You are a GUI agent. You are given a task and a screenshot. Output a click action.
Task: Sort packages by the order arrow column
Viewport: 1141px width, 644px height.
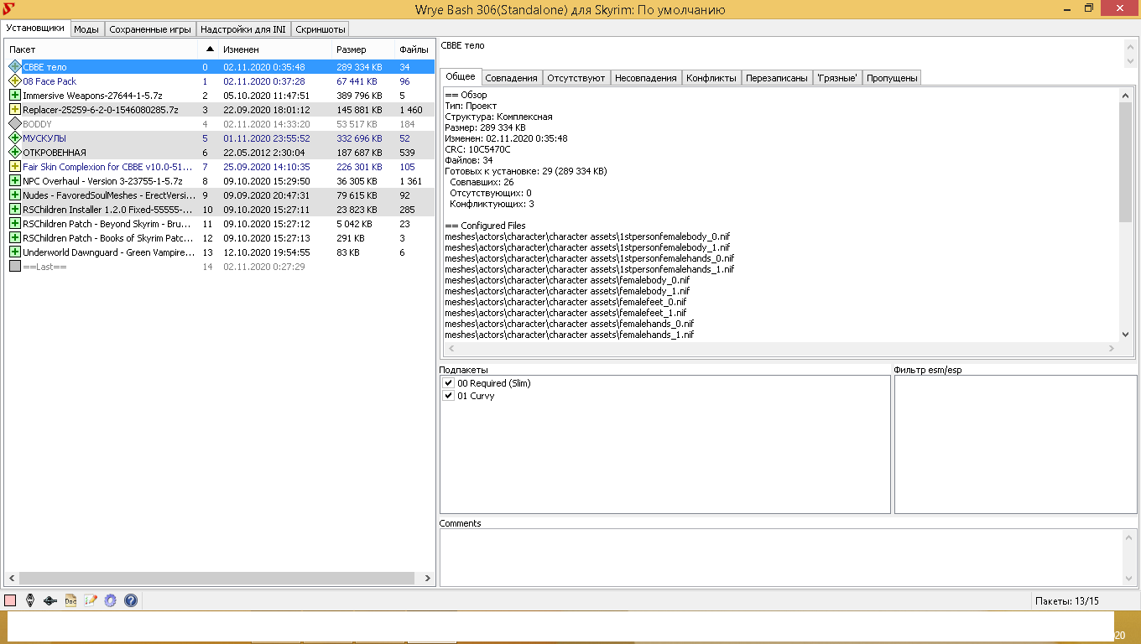click(x=209, y=49)
